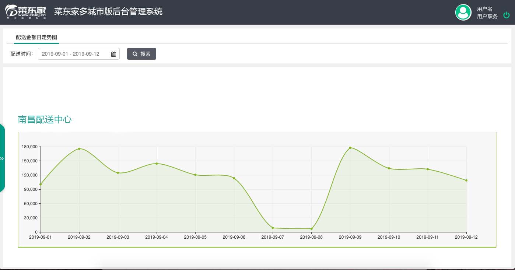Click the 180,000 y-axis label
515x270 pixels.
pyautogui.click(x=29, y=147)
